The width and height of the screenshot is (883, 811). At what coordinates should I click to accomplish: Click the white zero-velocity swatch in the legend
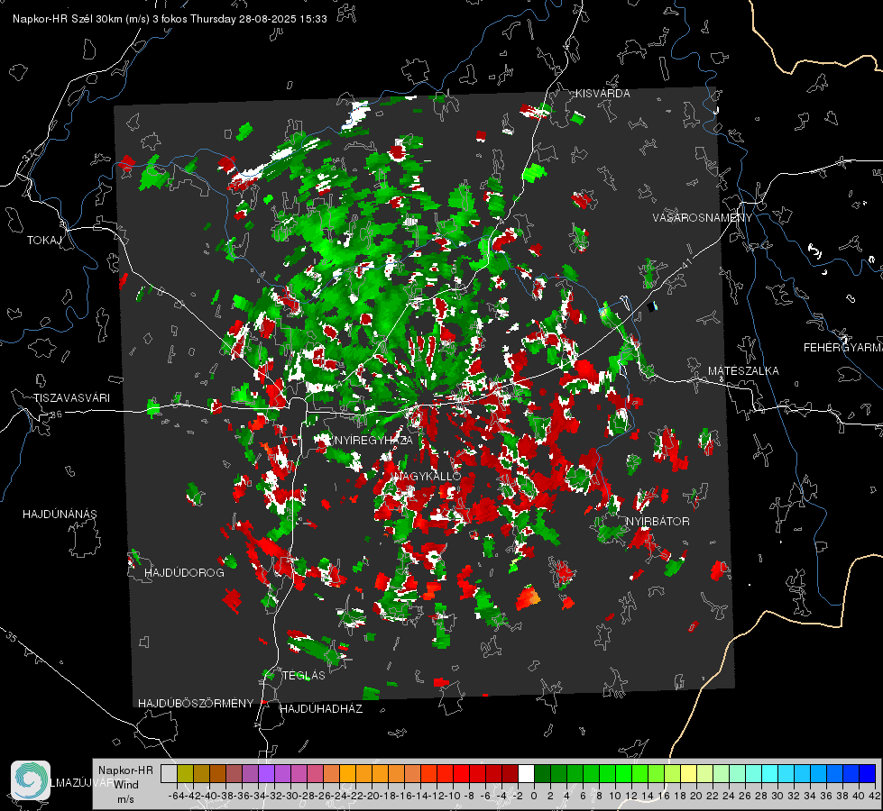[526, 774]
